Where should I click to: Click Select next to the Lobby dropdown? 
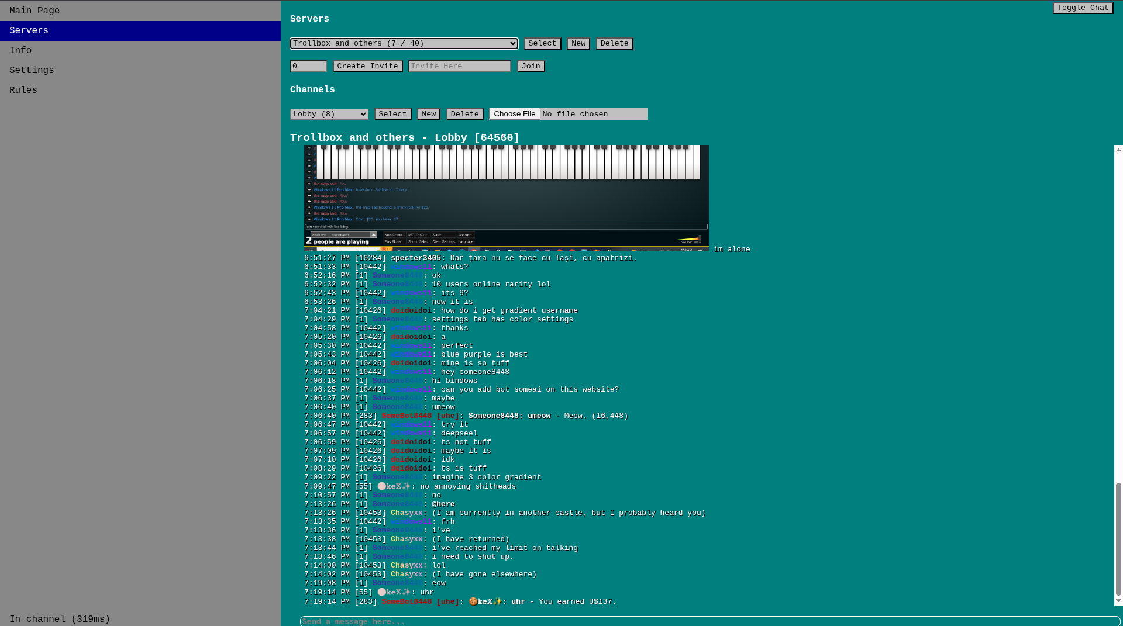(x=392, y=114)
